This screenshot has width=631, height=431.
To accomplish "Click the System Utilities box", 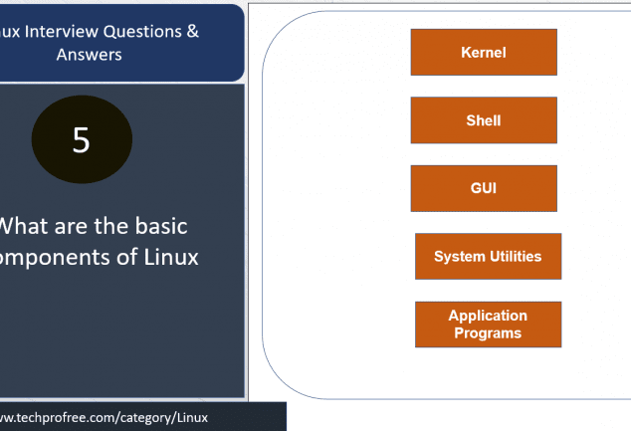I will click(x=488, y=257).
